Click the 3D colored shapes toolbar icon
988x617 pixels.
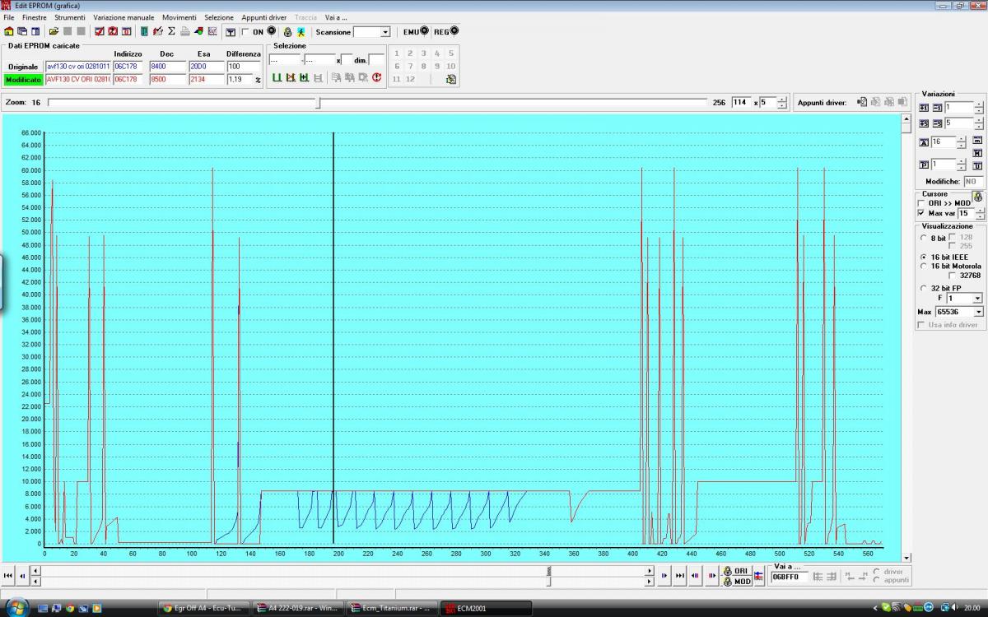(x=198, y=31)
